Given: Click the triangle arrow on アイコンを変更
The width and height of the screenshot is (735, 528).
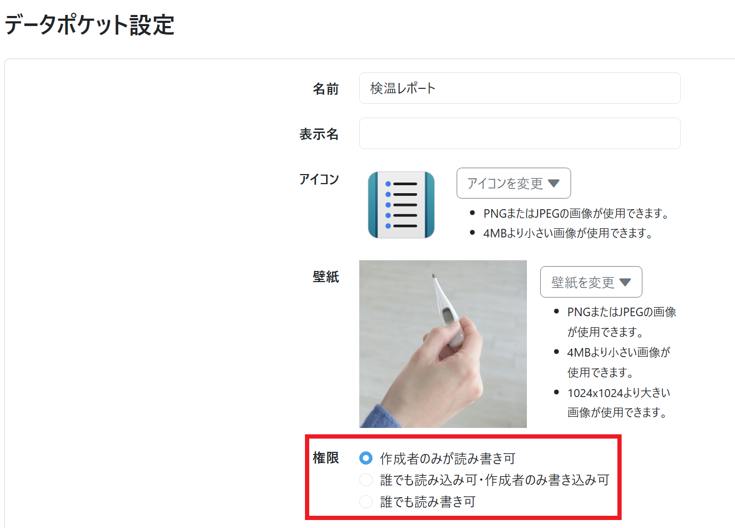Looking at the screenshot, I should [554, 183].
